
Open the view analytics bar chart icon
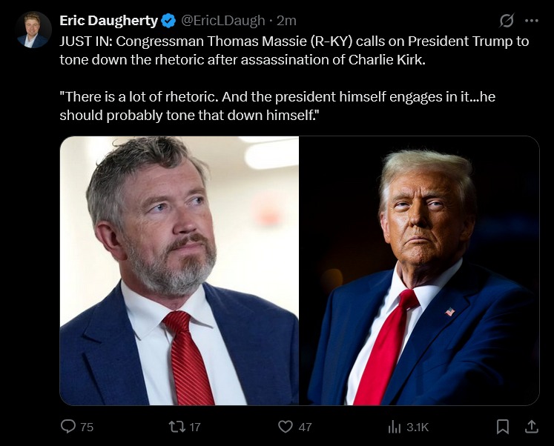coord(395,426)
